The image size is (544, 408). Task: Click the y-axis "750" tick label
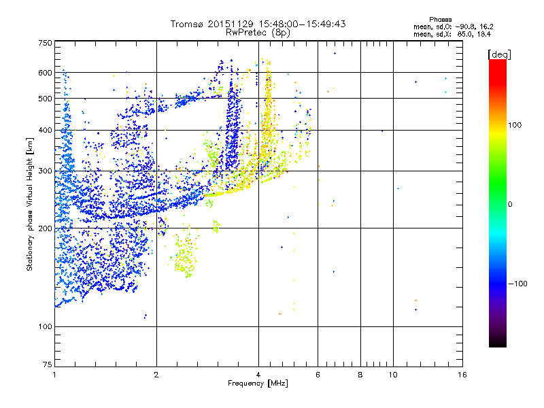(x=45, y=43)
